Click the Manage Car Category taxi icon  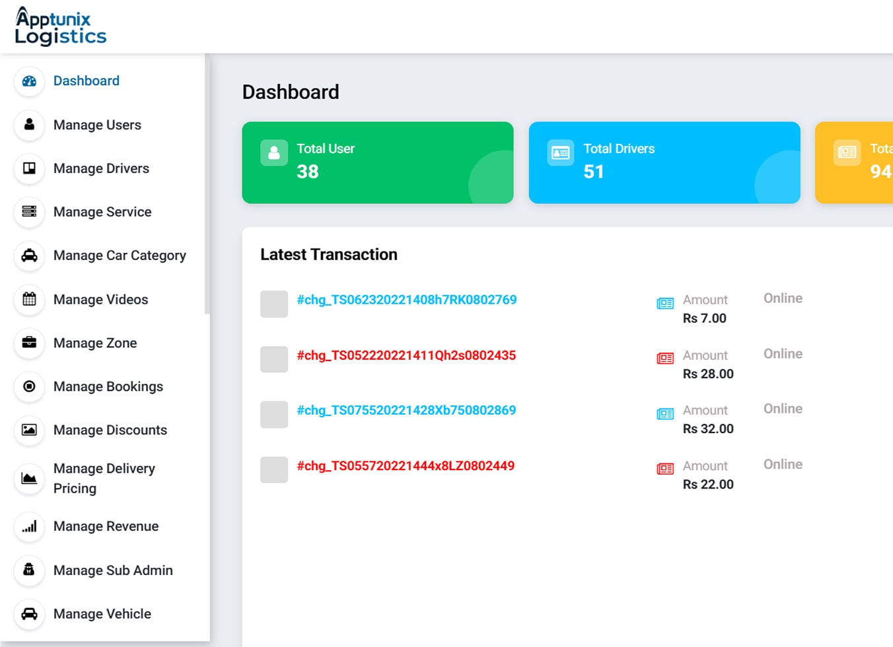29,255
